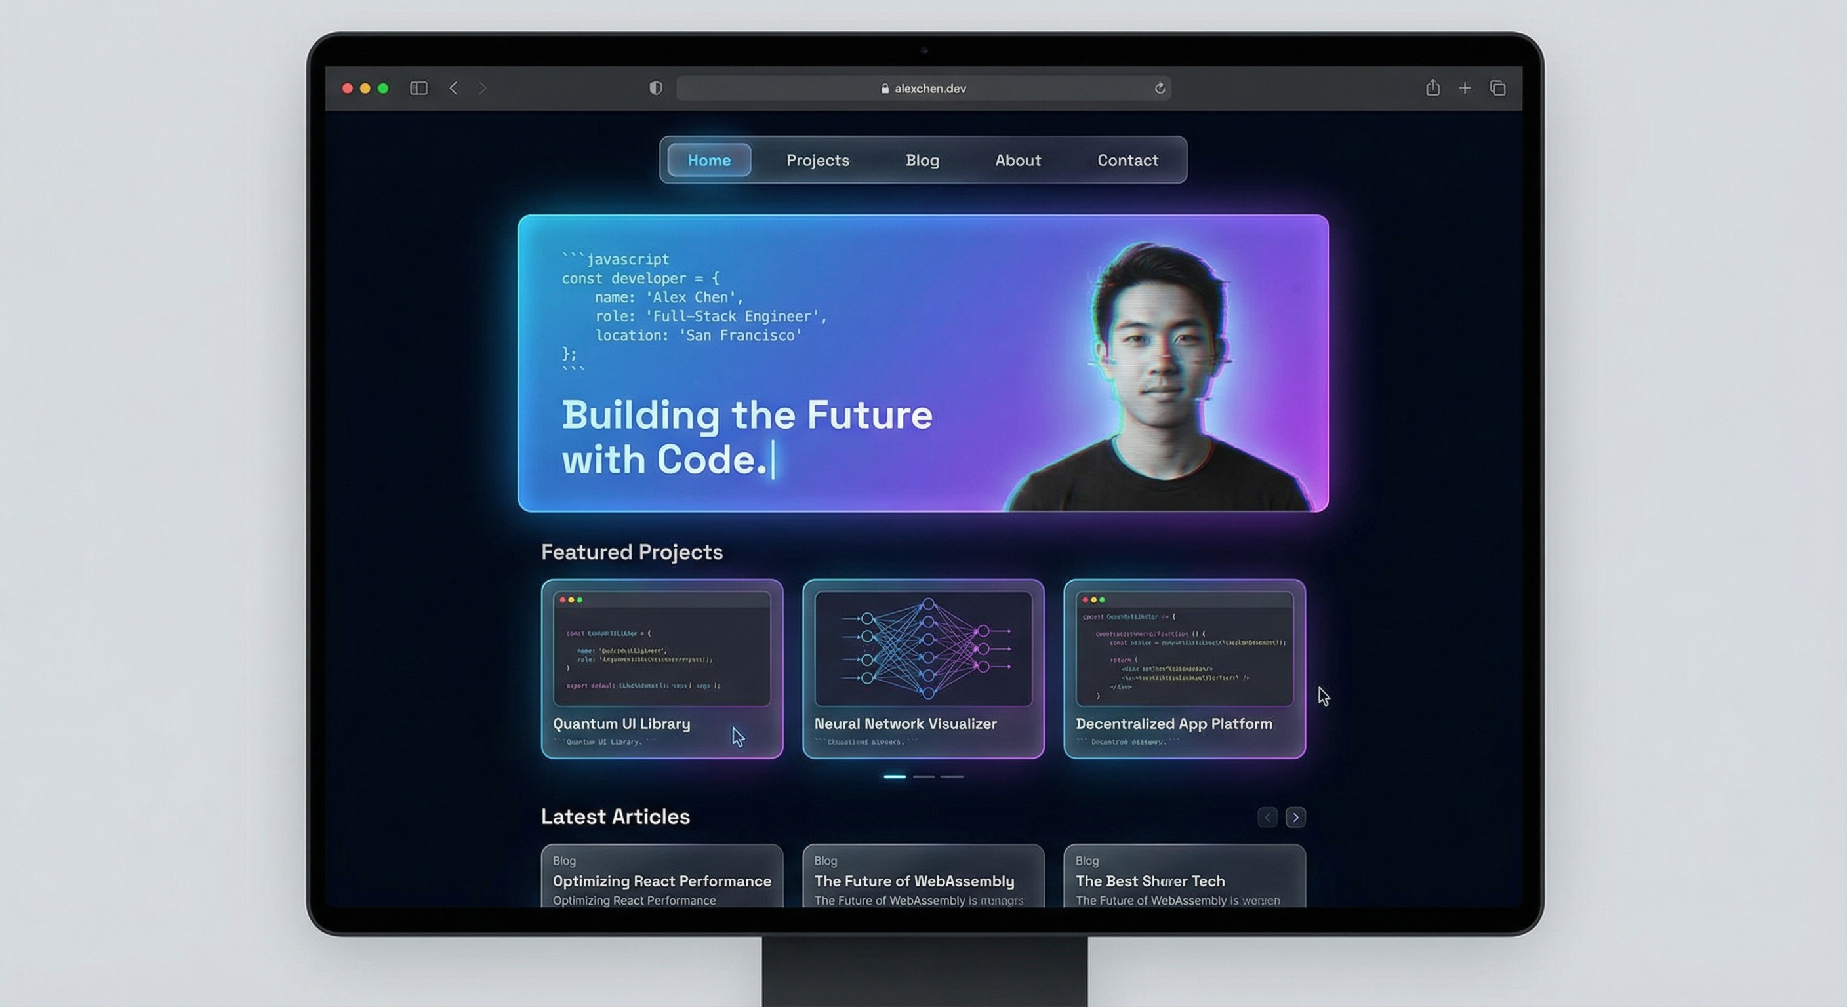The width and height of the screenshot is (1847, 1007).
Task: Reload the alexchen.dev page
Action: coord(1160,87)
